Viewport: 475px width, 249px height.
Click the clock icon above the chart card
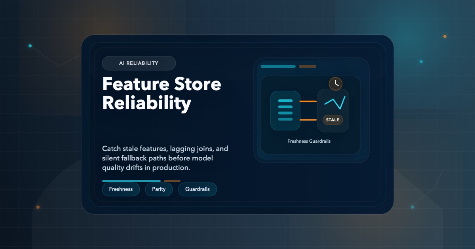(336, 83)
